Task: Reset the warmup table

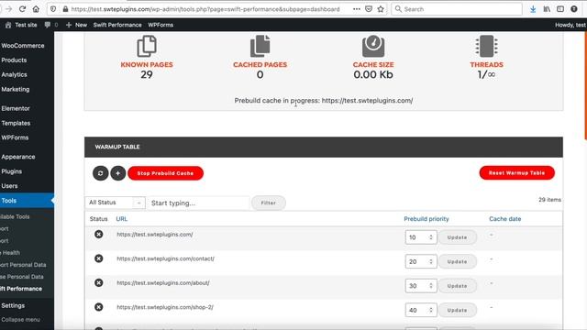Action: [x=516, y=173]
